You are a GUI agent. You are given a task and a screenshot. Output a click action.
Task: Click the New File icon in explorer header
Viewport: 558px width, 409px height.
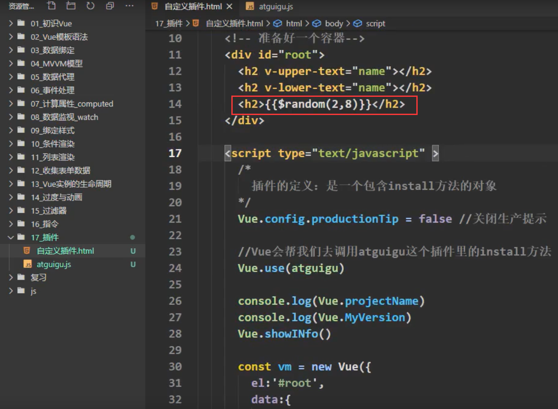(51, 6)
